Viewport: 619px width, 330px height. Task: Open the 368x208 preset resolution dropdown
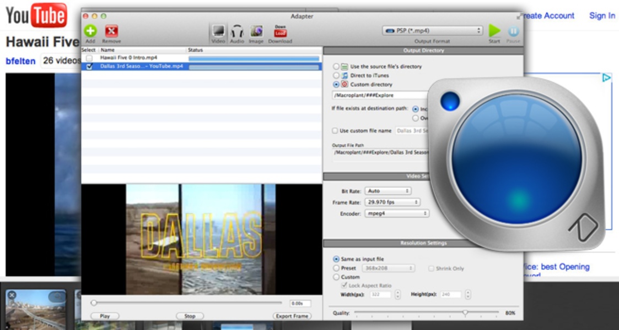pos(389,268)
